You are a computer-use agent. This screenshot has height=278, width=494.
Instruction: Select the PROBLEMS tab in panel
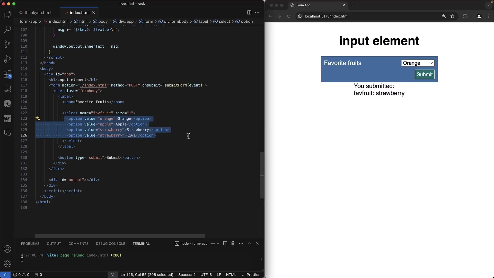click(x=30, y=243)
